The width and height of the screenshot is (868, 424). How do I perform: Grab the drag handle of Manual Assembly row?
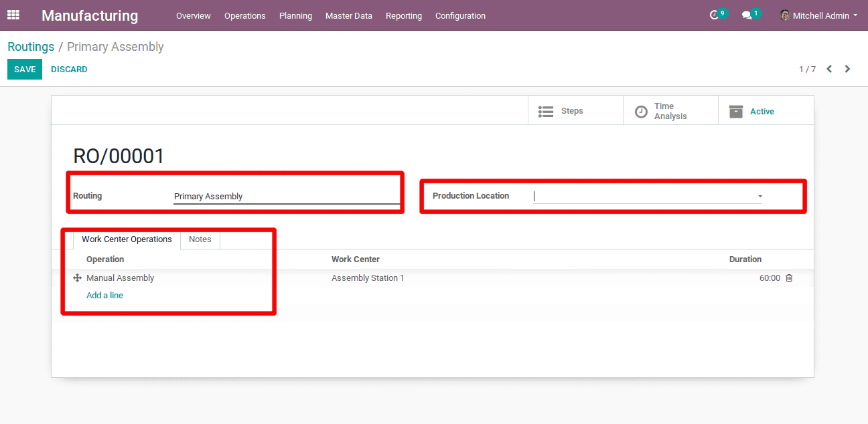click(77, 278)
